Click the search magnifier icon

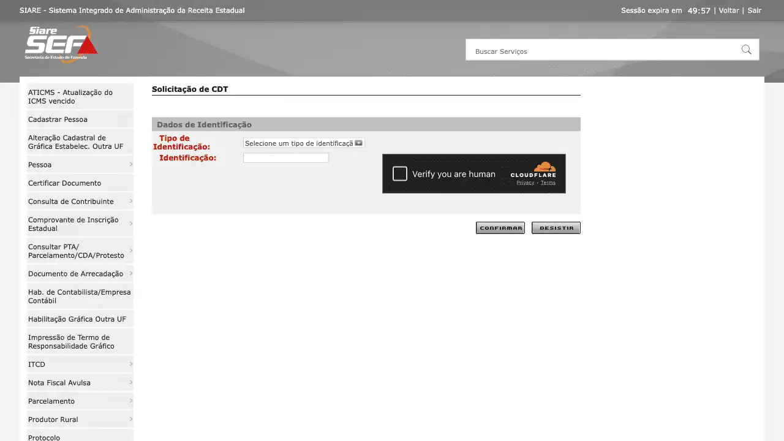[746, 50]
